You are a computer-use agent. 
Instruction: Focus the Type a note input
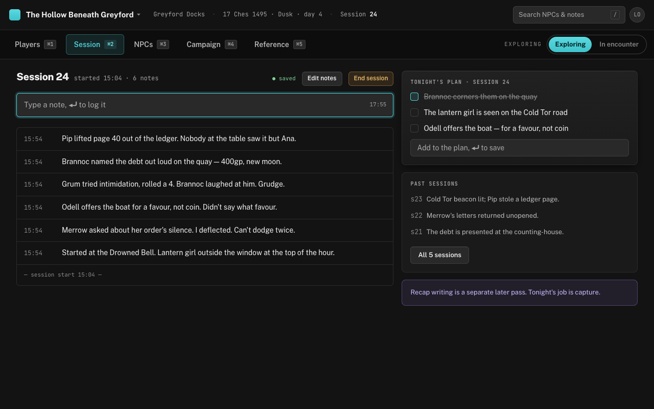(205, 105)
